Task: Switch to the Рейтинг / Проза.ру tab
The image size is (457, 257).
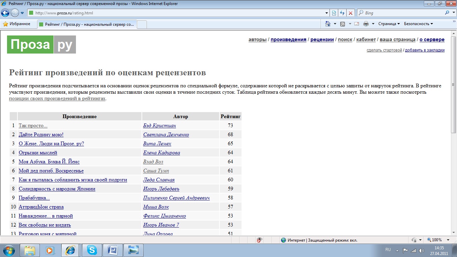Action: [87, 24]
